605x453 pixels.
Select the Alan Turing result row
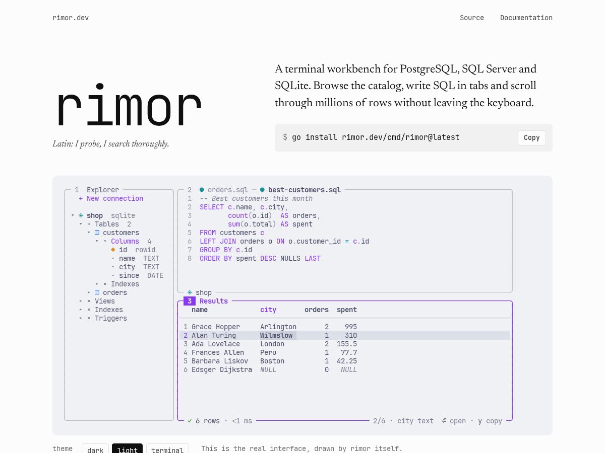tap(345, 335)
